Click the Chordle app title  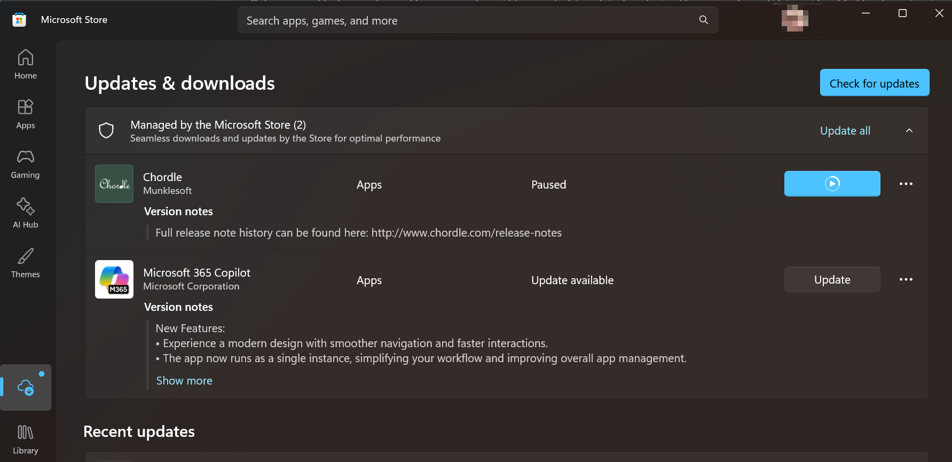(162, 177)
